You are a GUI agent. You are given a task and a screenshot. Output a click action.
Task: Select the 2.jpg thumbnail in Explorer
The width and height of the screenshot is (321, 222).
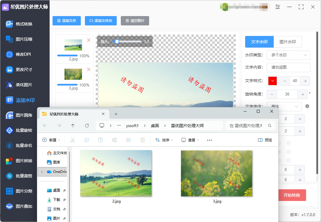(x=116, y=174)
